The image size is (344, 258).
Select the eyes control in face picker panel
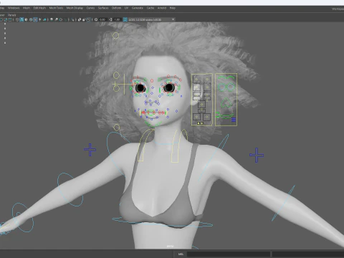click(226, 87)
